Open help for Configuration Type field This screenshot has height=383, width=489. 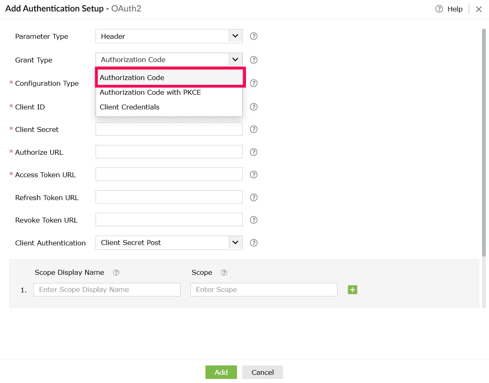click(x=254, y=83)
